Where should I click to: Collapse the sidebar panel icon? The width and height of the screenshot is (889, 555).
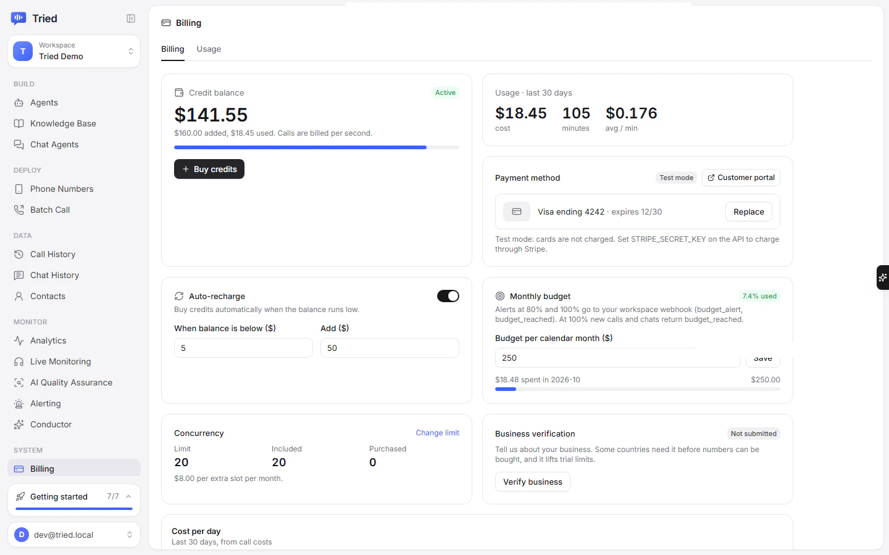point(131,18)
